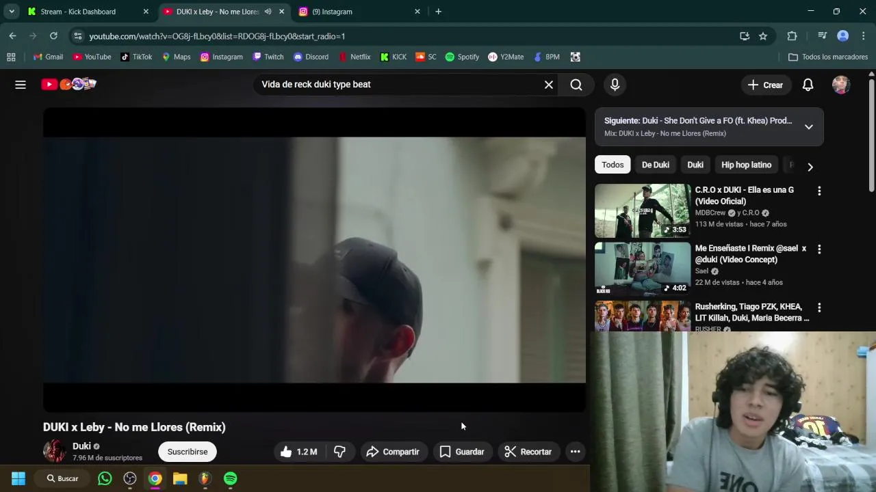Click the address bar URL
Viewport: 876px width, 492px height.
217,36
